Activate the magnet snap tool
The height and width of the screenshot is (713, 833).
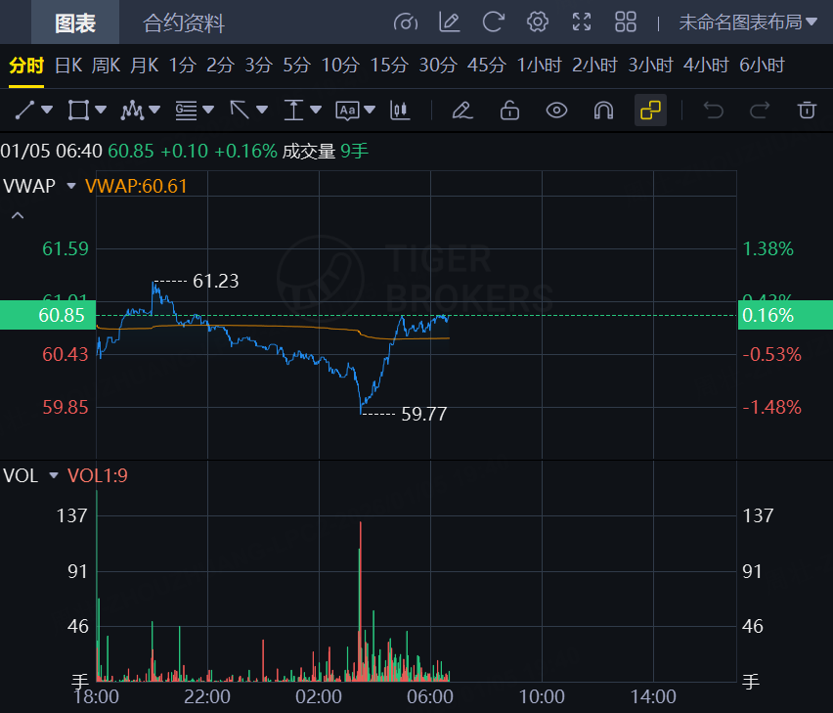point(603,111)
